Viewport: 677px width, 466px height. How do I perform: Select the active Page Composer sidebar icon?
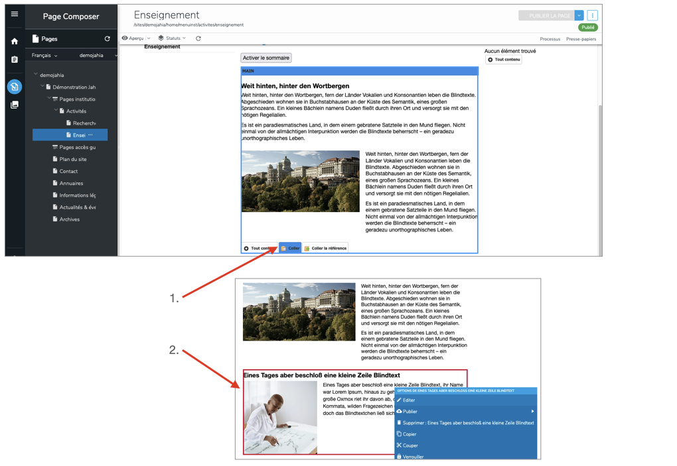pos(15,87)
